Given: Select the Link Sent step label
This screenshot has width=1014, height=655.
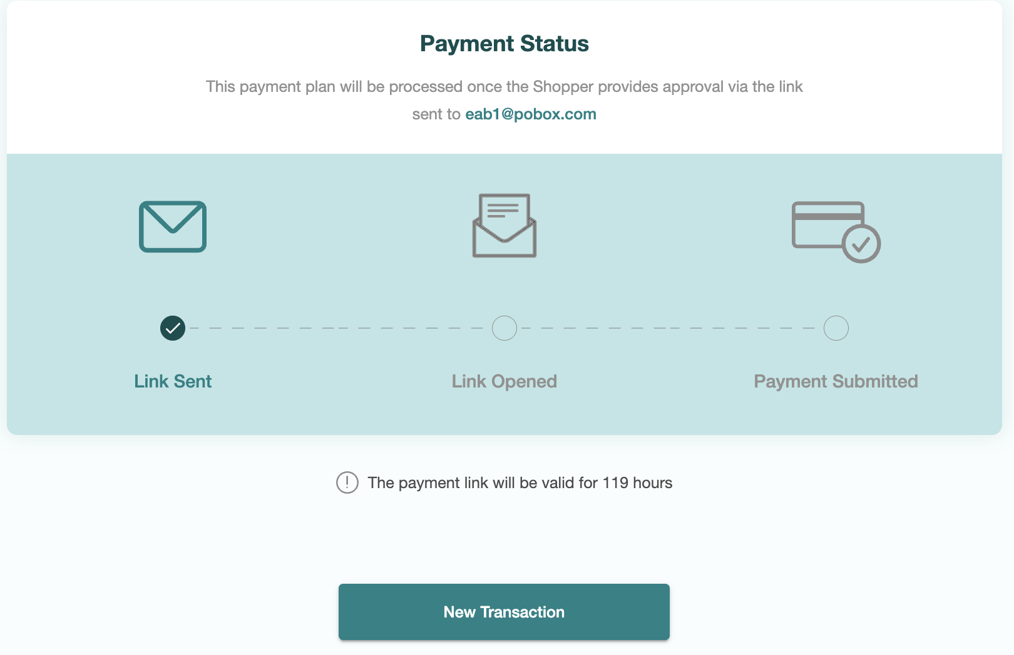Looking at the screenshot, I should pyautogui.click(x=173, y=381).
